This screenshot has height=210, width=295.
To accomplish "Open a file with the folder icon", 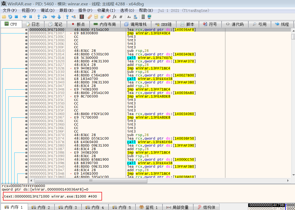I will [x=4, y=16].
